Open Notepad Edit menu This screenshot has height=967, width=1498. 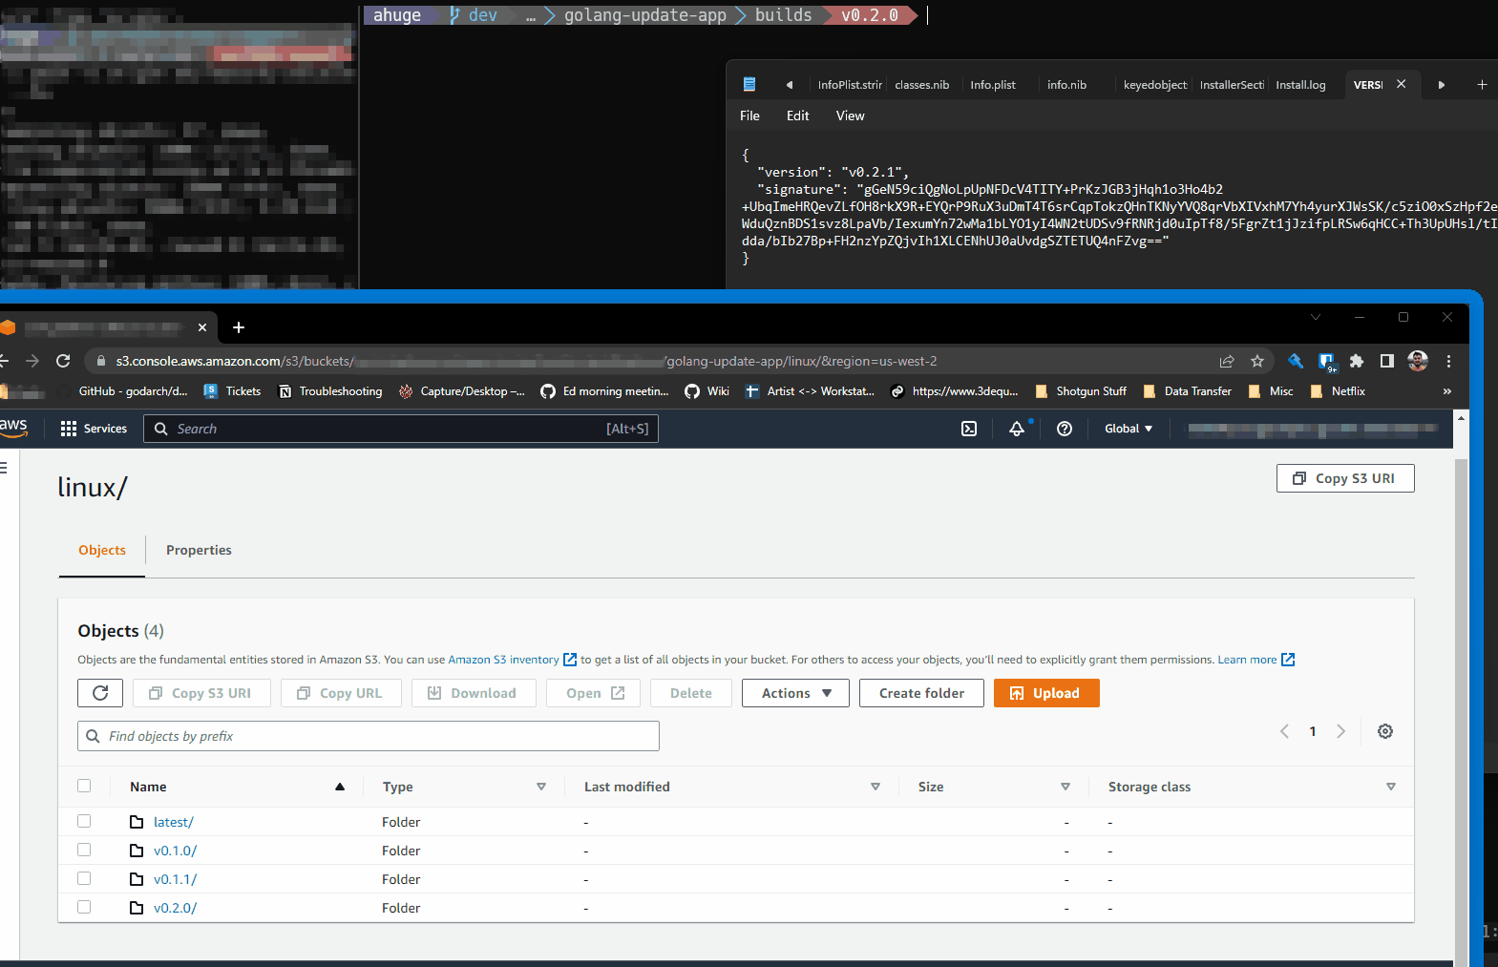click(x=797, y=116)
